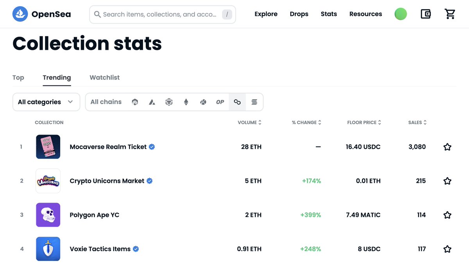Click the 117 sales value
469x268 pixels.
(422, 249)
